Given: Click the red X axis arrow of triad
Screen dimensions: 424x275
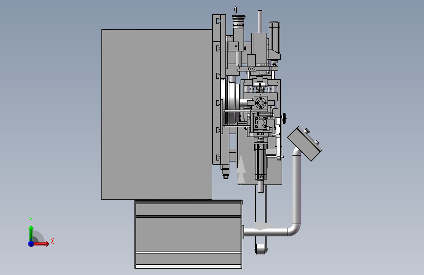Looking at the screenshot, I should pos(41,244).
